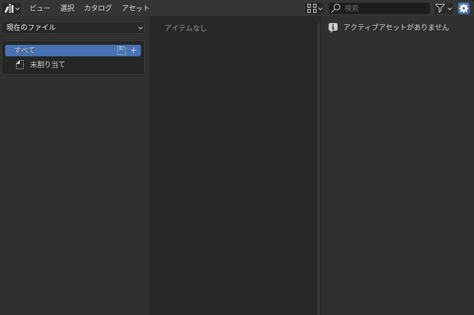Viewport: 474px width, 315px height.
Task: Expand the display mode dropdown arrow
Action: tap(320, 8)
